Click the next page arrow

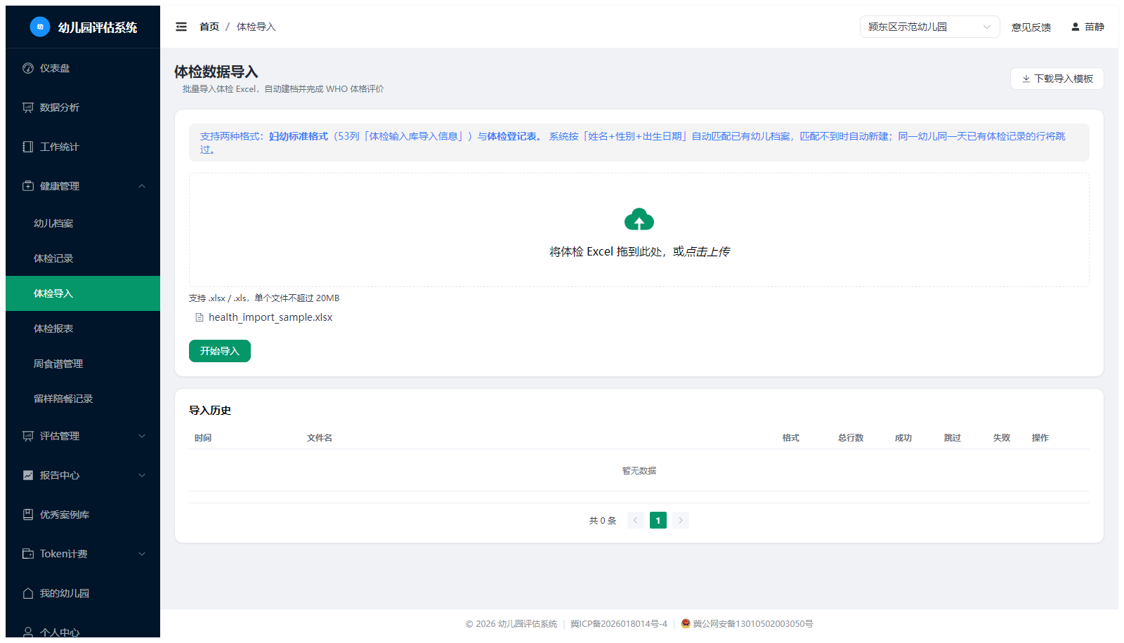[681, 520]
